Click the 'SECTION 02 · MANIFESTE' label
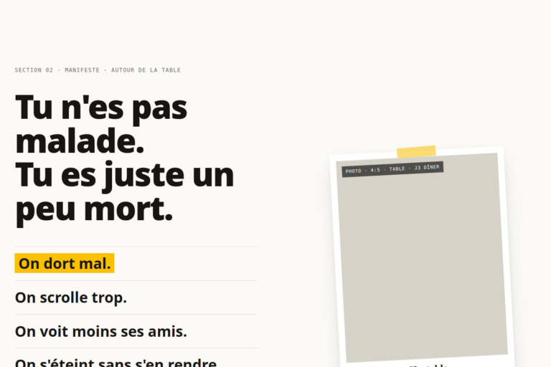 pyautogui.click(x=98, y=70)
